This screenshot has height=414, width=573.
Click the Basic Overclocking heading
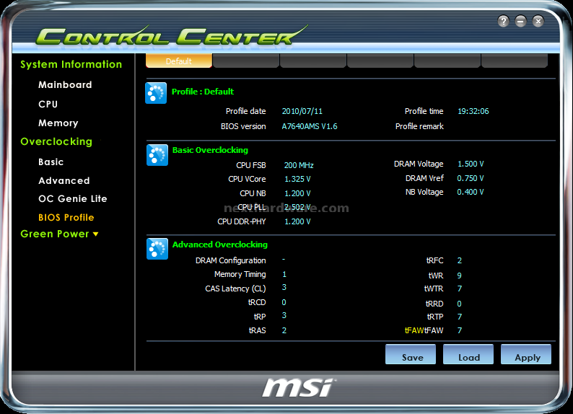pyautogui.click(x=210, y=150)
